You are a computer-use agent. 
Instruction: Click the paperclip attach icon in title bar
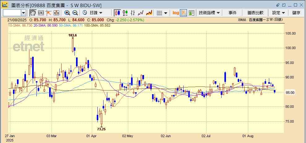click(x=278, y=5)
